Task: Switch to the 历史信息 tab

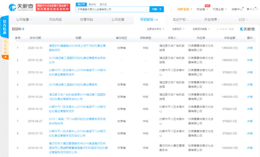Action: [211, 20]
